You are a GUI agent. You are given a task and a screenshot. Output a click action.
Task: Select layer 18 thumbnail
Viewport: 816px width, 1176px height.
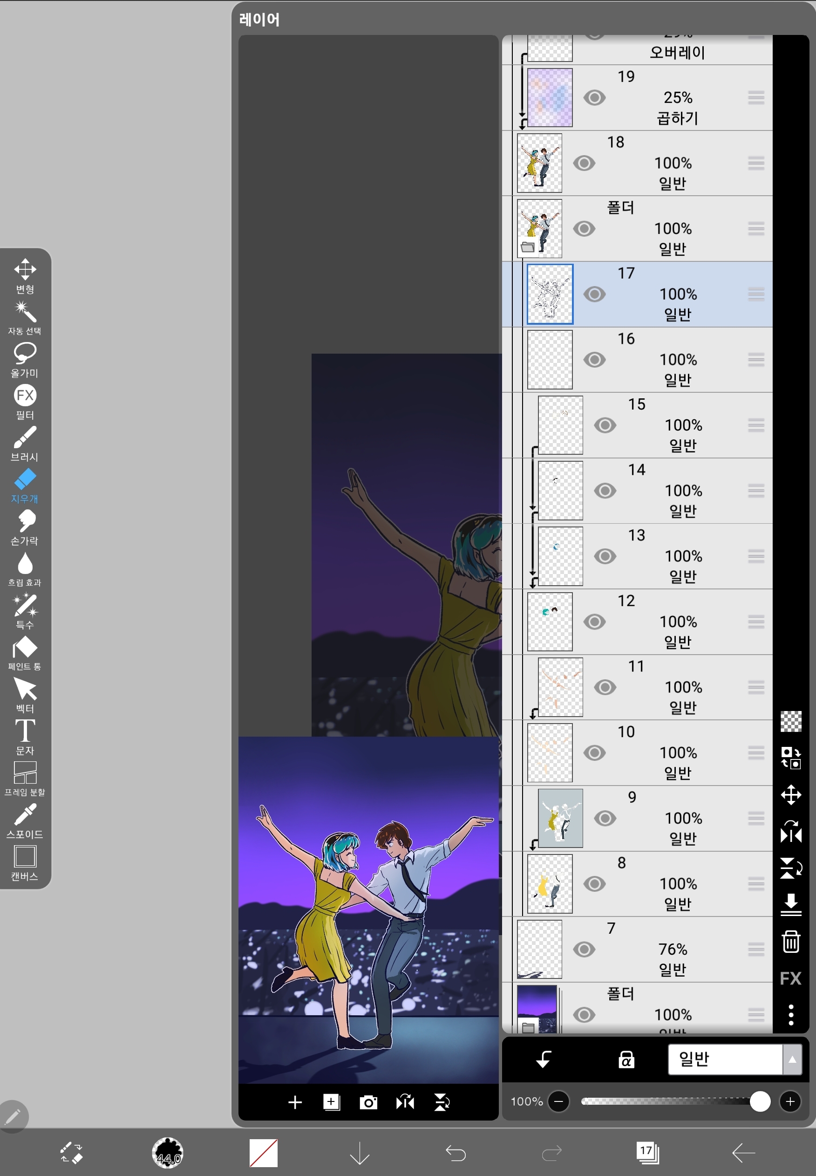point(539,163)
